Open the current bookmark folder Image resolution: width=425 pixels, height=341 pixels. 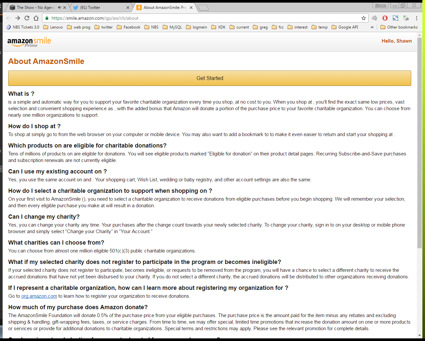coord(239,27)
